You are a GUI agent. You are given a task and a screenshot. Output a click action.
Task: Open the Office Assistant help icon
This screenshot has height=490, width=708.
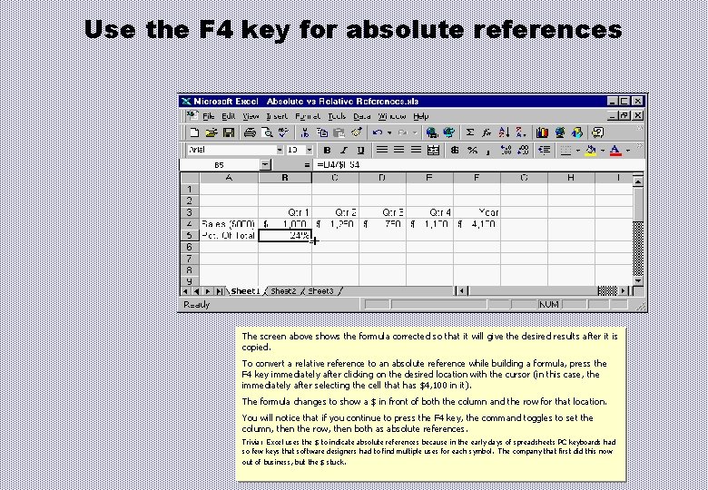(597, 132)
